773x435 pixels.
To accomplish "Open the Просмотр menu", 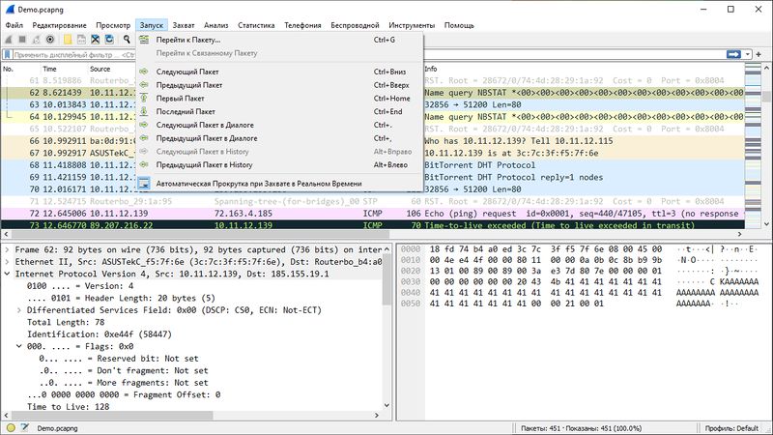I will pos(113,25).
